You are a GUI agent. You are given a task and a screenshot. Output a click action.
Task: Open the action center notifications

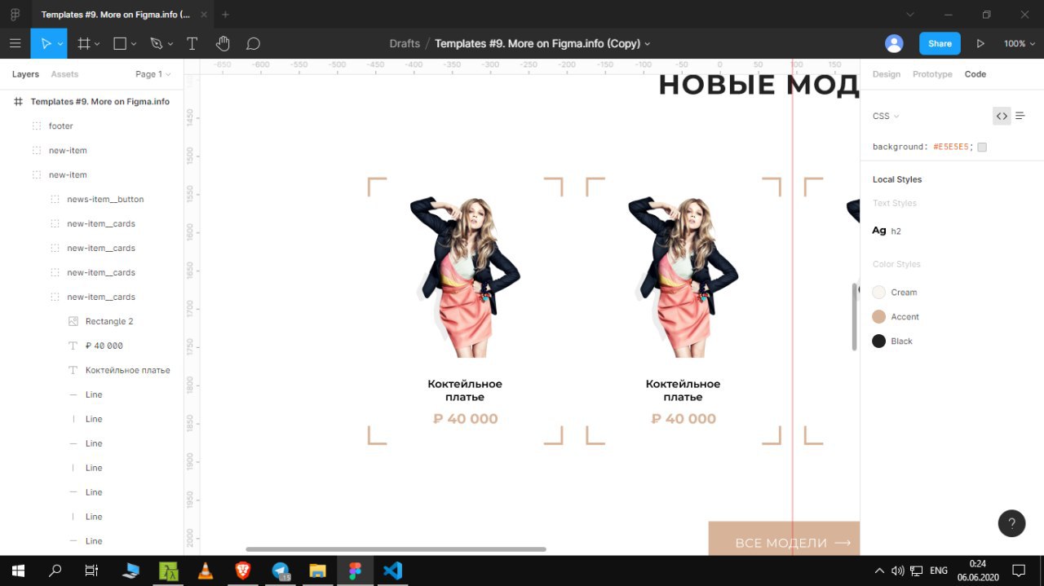[x=1019, y=571]
